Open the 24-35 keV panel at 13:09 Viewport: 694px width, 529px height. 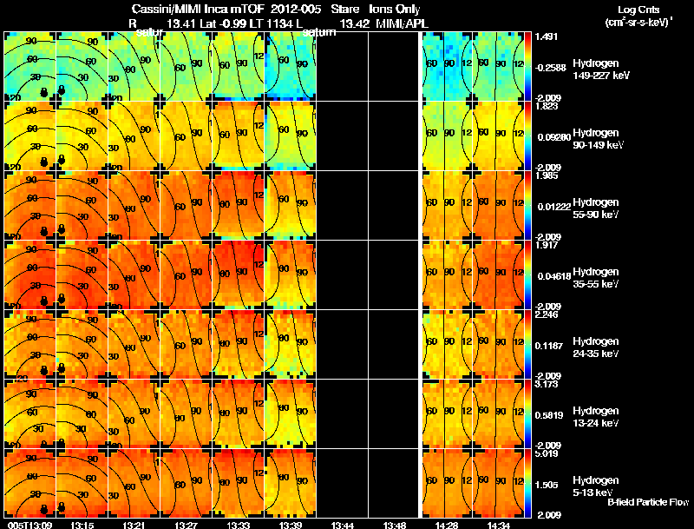[29, 345]
